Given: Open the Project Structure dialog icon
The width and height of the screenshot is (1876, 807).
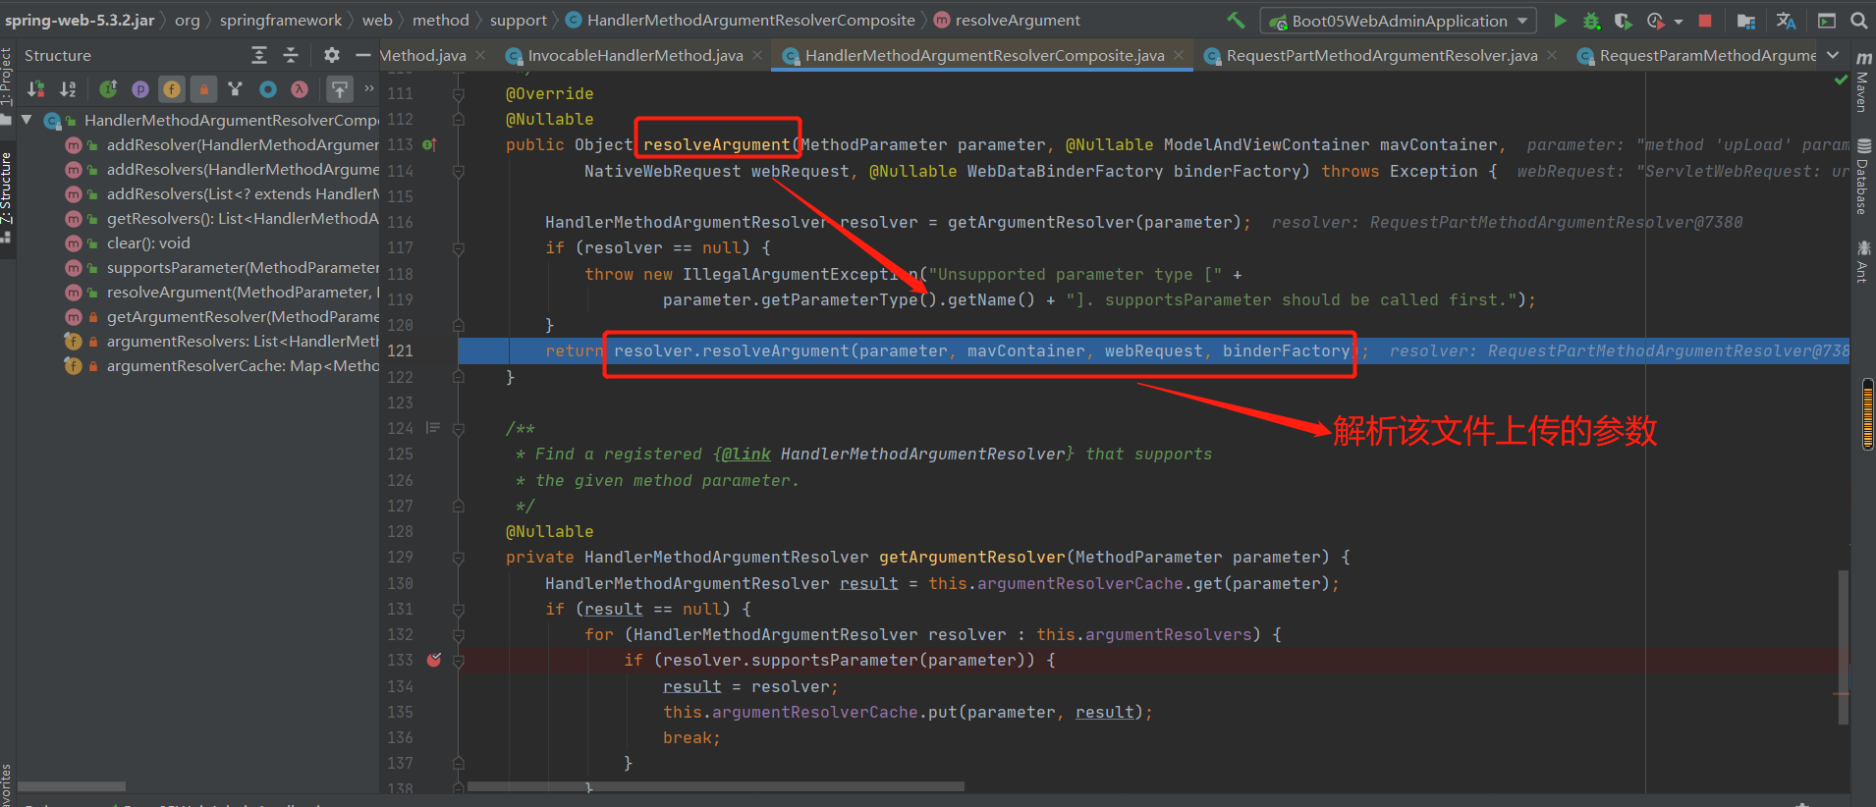Looking at the screenshot, I should click(x=1745, y=21).
